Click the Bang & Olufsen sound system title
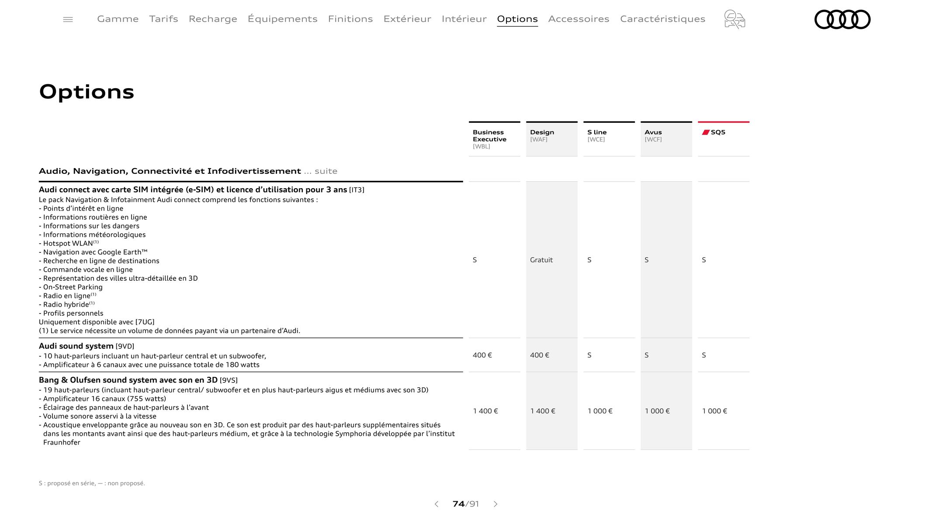Screen dimensions: 932x524 point(138,380)
